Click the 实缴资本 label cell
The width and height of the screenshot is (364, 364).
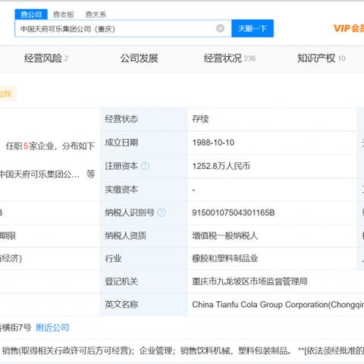(144, 190)
